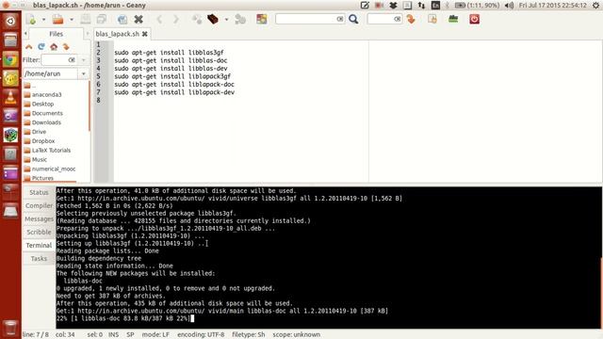603x339 pixels.
Task: Go up one directory in file browser
Action: (x=29, y=47)
